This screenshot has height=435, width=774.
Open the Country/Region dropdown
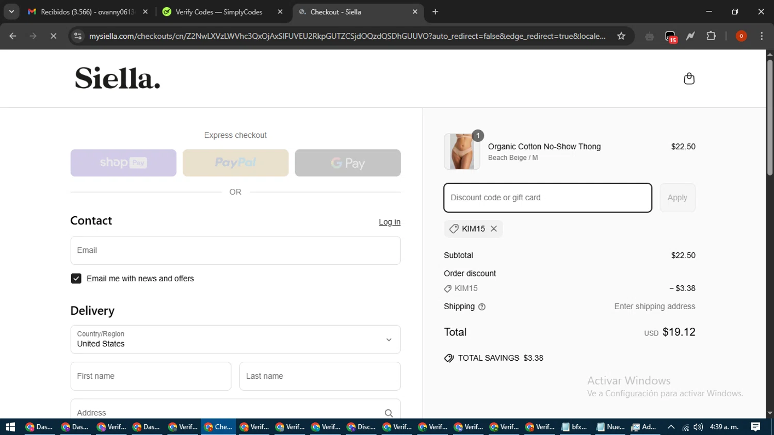tap(235, 340)
